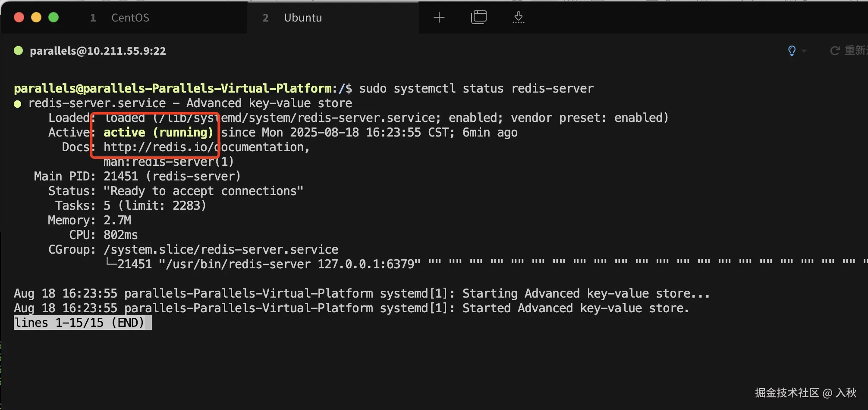Expand the dropdown arrow beside the lightbulb
This screenshot has height=410, width=868.
tap(804, 51)
